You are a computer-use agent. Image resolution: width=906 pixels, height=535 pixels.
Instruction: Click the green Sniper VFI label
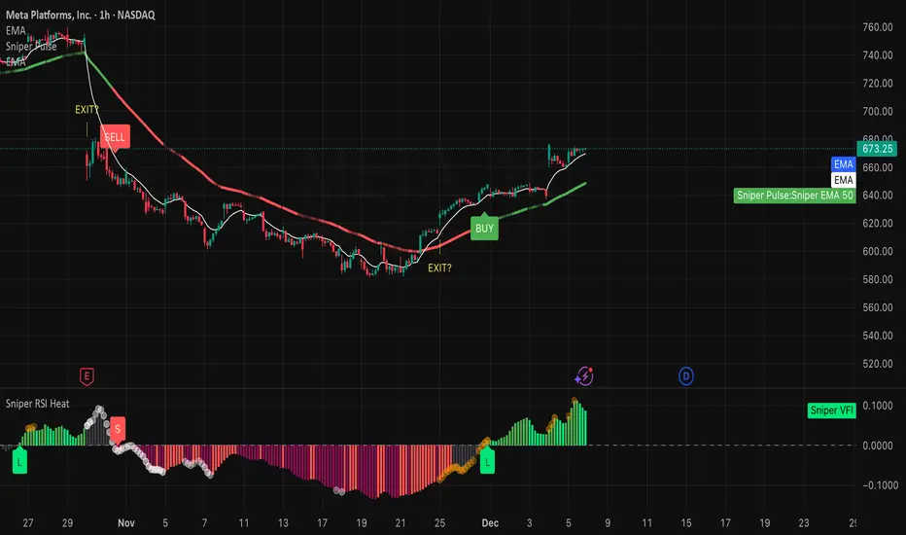[x=831, y=410]
